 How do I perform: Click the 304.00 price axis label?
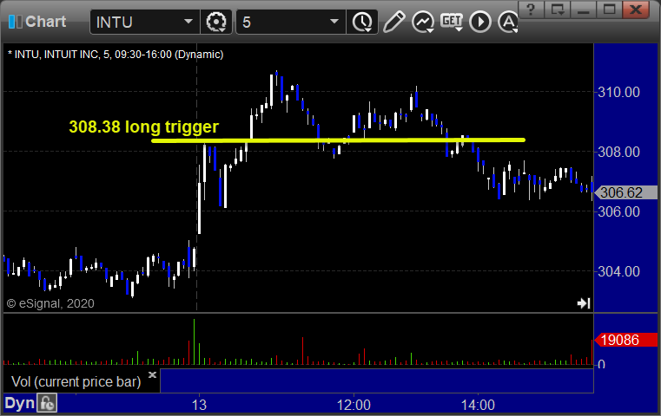click(618, 271)
